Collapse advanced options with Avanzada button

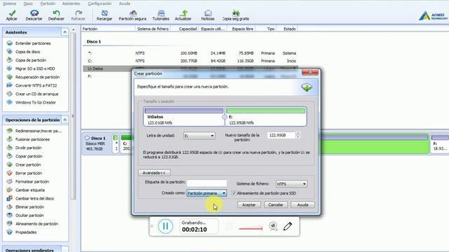(x=154, y=173)
